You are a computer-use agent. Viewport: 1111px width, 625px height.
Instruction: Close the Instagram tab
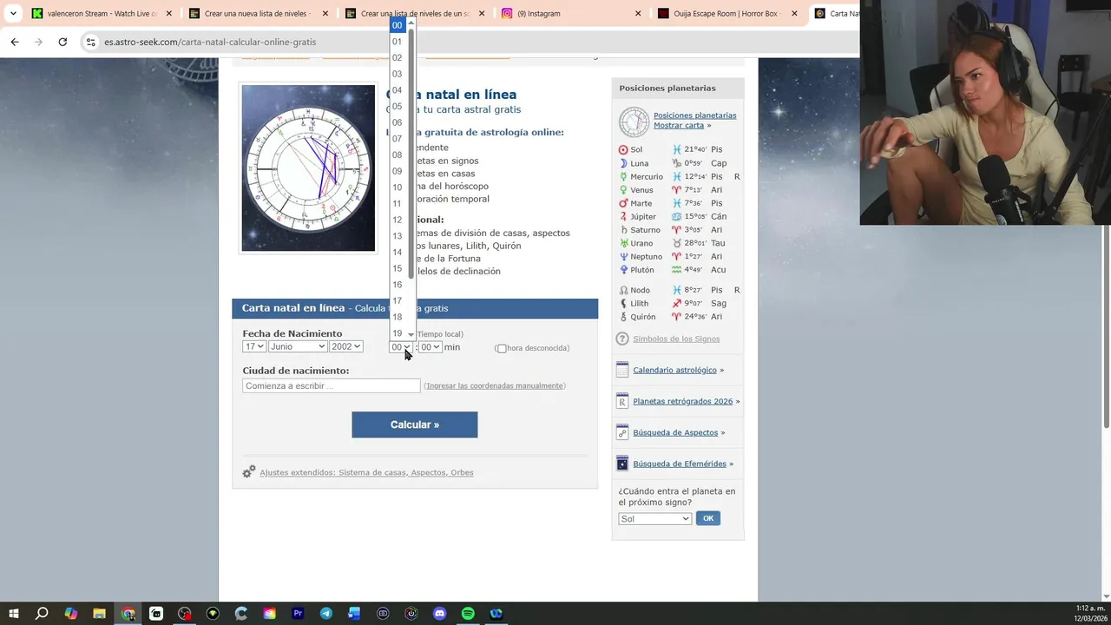point(638,13)
